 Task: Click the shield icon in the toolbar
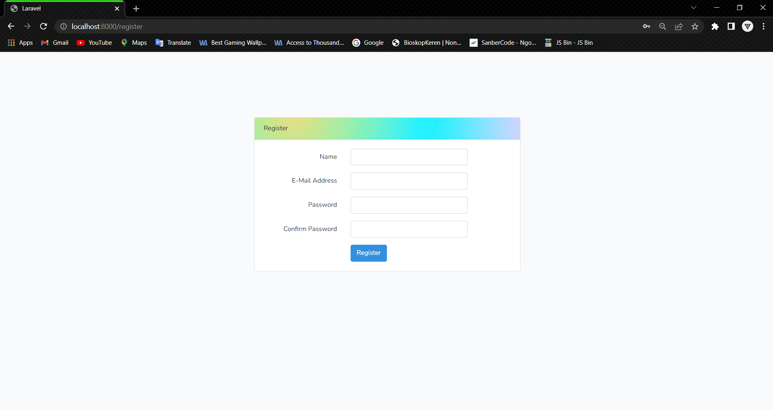coord(748,26)
